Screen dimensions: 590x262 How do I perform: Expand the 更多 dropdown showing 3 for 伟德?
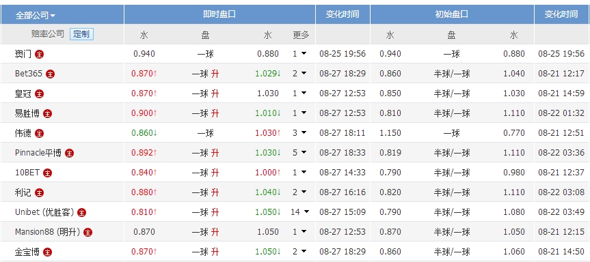coord(300,132)
